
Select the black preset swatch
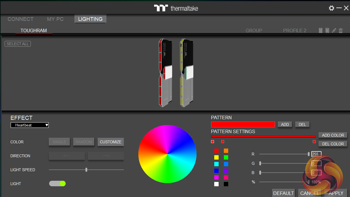(x=226, y=184)
